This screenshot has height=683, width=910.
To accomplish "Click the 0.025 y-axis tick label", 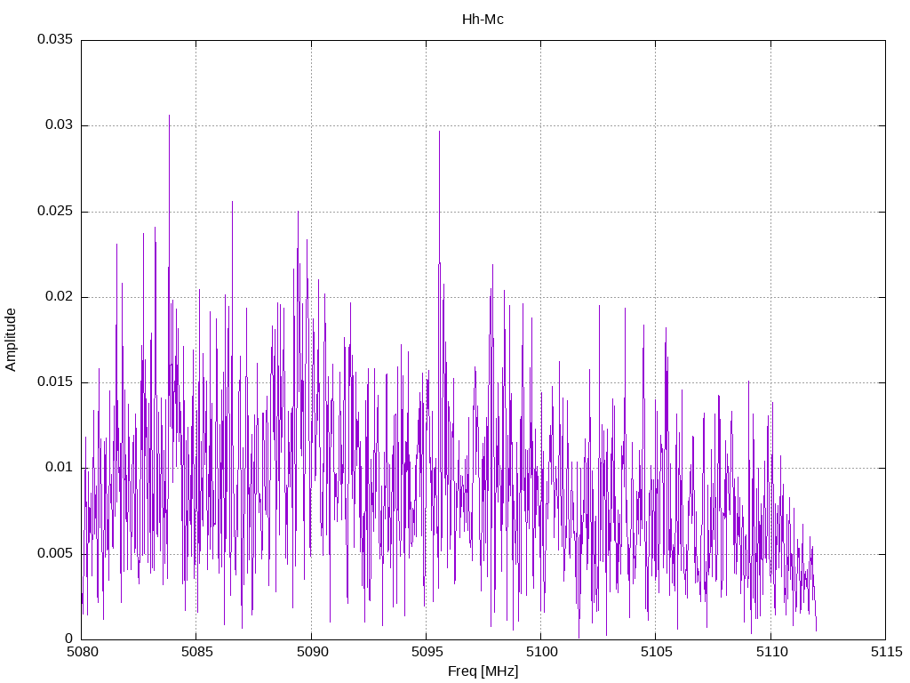I will pyautogui.click(x=54, y=212).
